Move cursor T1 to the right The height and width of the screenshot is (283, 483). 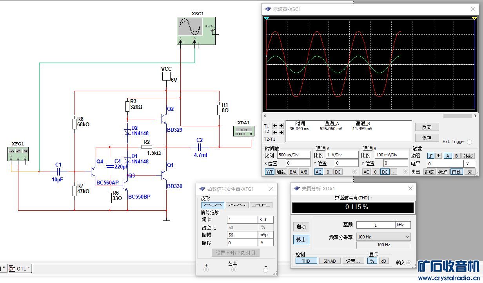click(281, 126)
